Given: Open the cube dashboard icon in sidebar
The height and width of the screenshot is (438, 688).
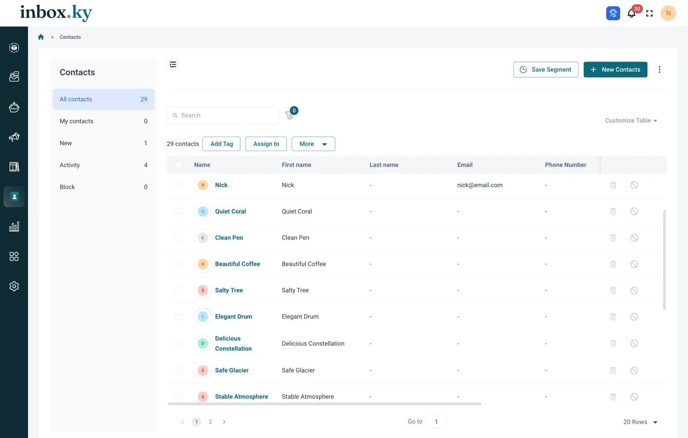Looking at the screenshot, I should pos(14,47).
